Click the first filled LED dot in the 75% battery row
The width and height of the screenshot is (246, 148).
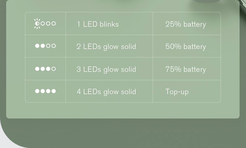pos(37,69)
